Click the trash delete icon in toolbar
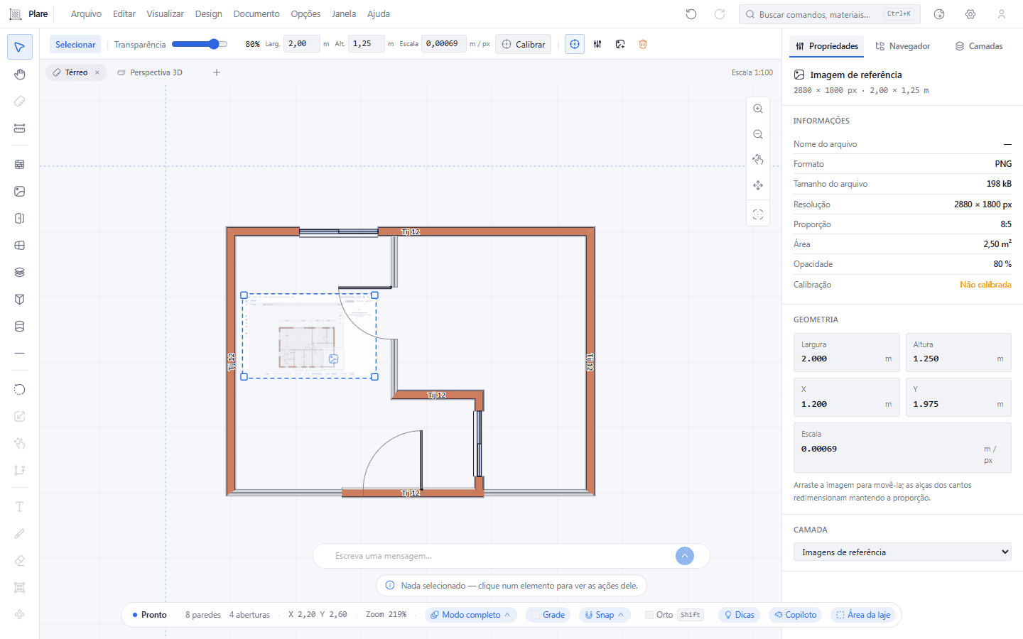The width and height of the screenshot is (1023, 639). (x=643, y=44)
